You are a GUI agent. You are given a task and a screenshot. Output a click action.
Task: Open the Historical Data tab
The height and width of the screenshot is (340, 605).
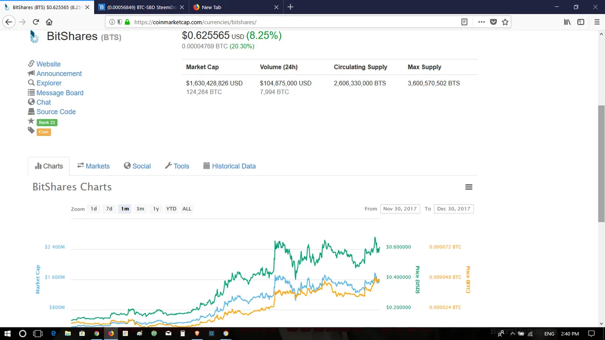(229, 166)
